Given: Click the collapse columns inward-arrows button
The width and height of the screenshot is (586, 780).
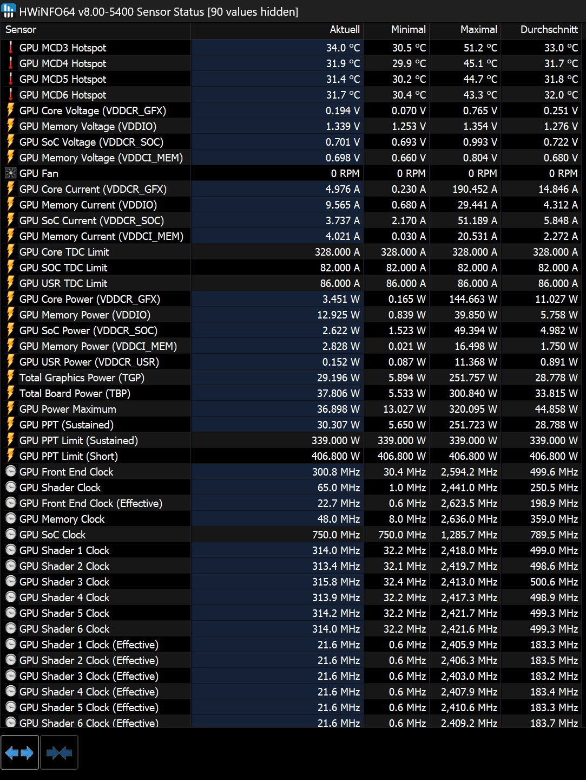Looking at the screenshot, I should click(x=60, y=752).
